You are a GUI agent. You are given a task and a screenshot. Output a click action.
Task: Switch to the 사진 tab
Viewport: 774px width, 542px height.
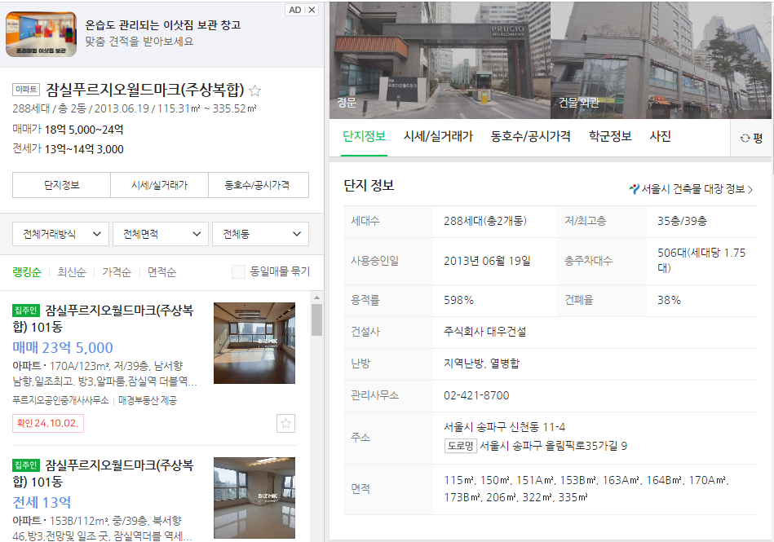point(660,137)
